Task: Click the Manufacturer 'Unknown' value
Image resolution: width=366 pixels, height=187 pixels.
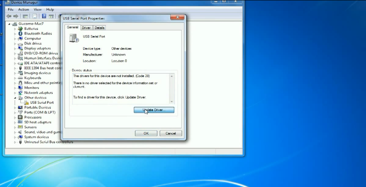Action: 118,54
